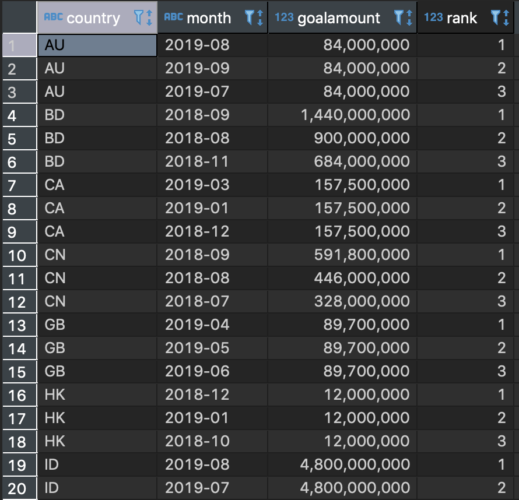This screenshot has height=500, width=519.
Task: Sort by country column arrows icon
Action: point(149,17)
